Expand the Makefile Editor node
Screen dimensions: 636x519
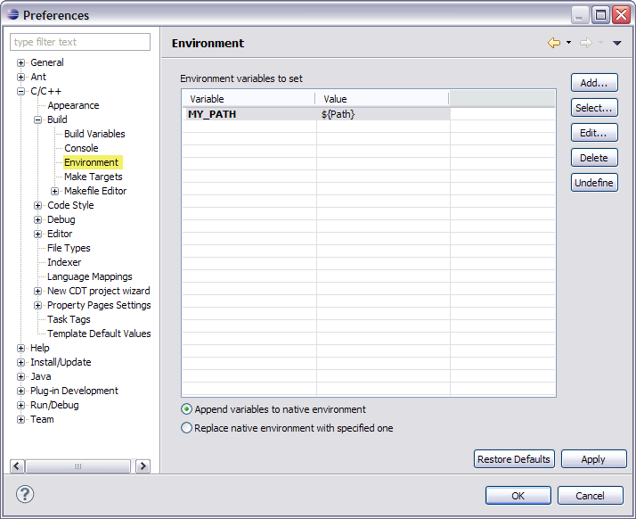54,191
